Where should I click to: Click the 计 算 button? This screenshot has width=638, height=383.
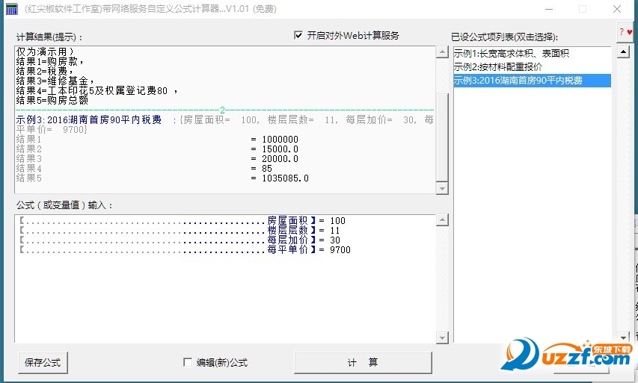click(363, 362)
